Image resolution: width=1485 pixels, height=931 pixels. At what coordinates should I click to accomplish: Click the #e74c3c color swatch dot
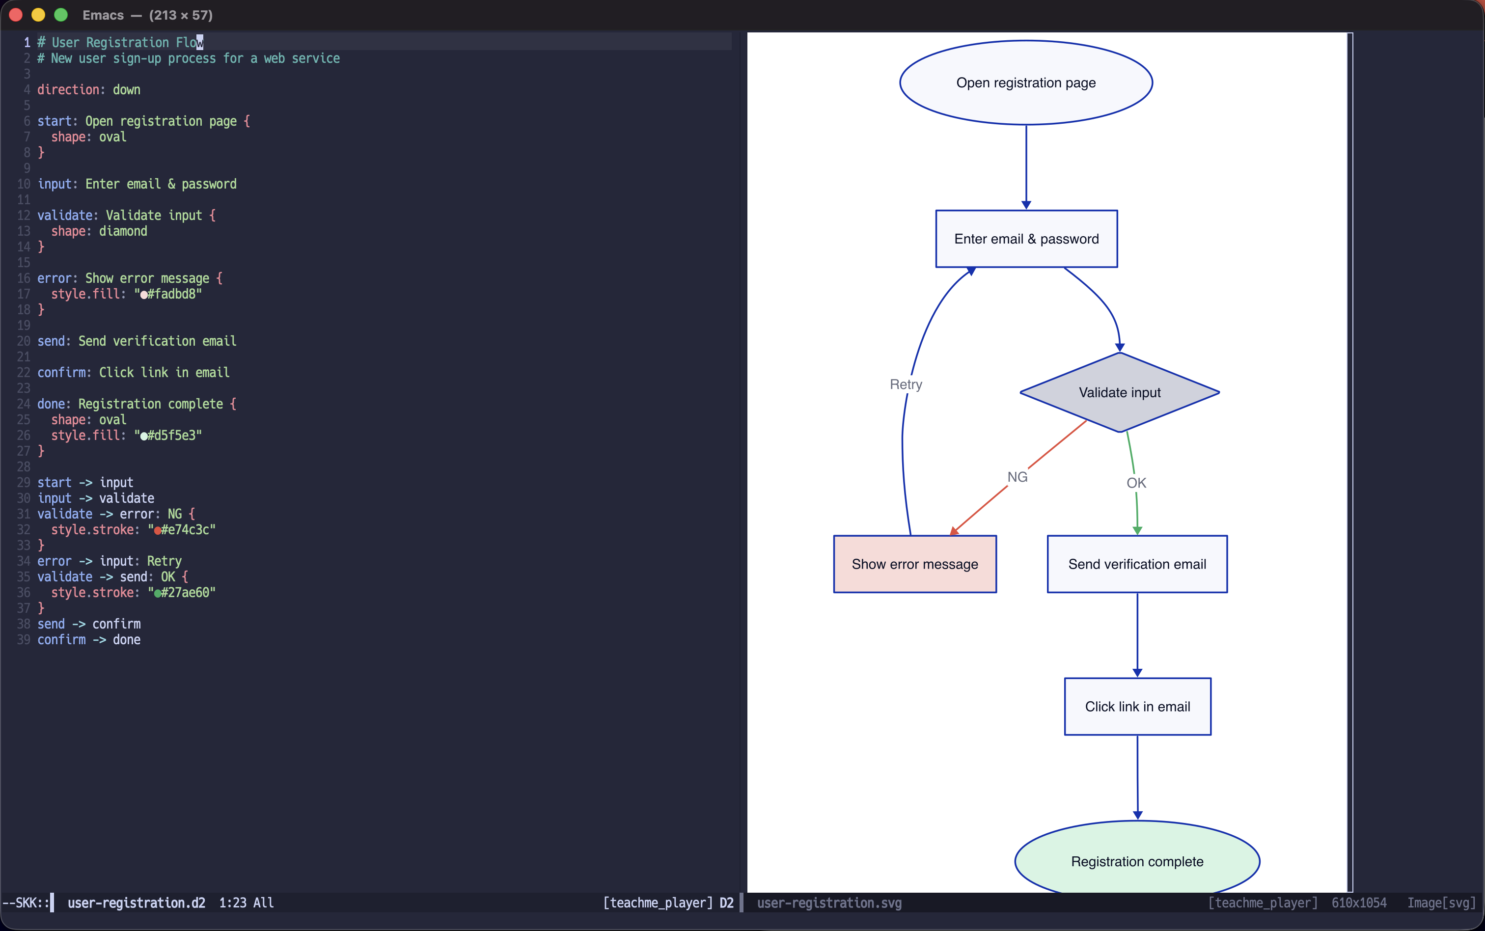click(158, 531)
